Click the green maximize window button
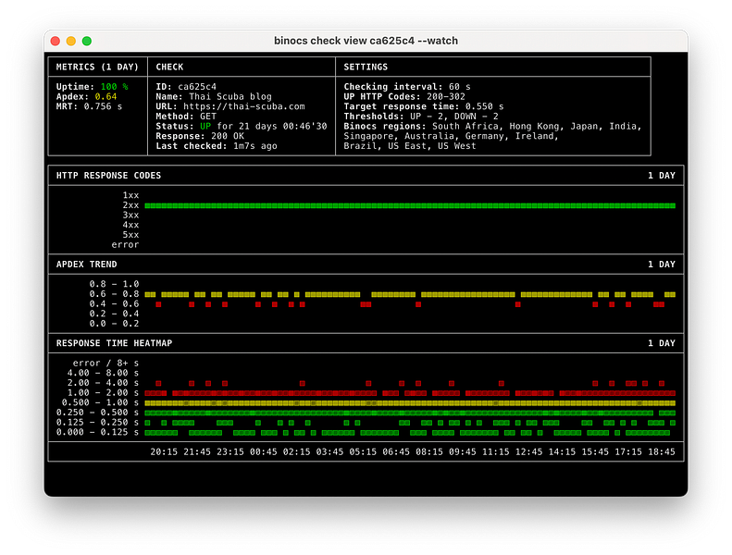Viewport: 732px width, 555px height. [x=87, y=41]
